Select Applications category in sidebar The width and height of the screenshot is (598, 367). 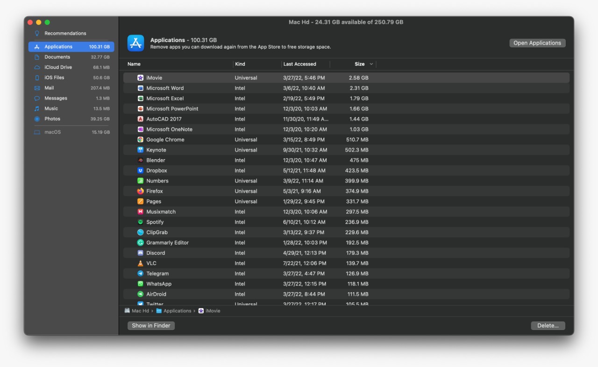(x=71, y=47)
